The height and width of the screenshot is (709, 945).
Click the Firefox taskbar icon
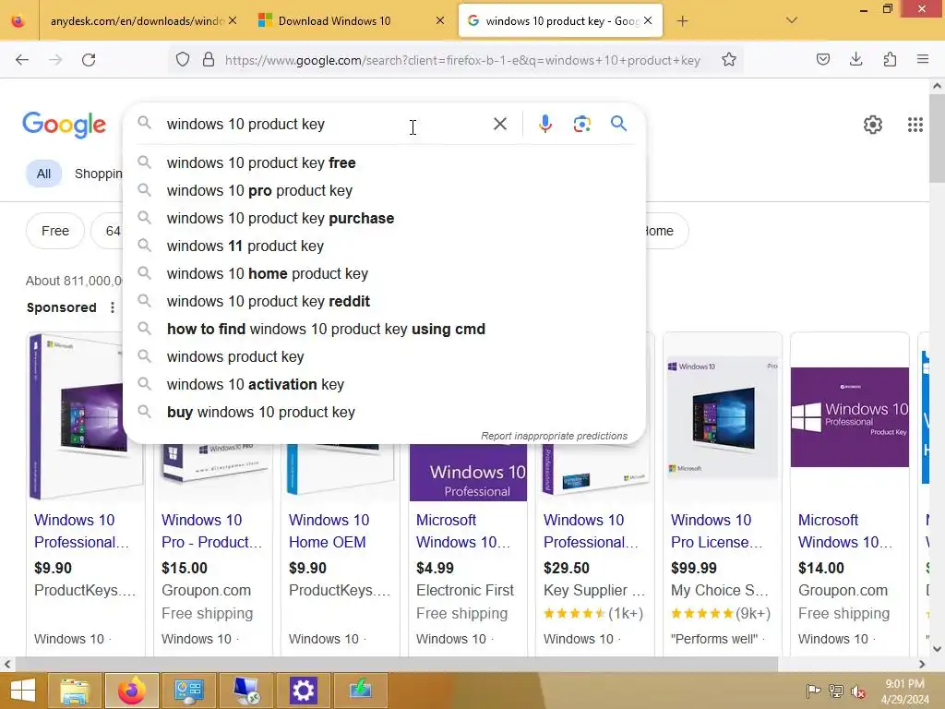(132, 691)
